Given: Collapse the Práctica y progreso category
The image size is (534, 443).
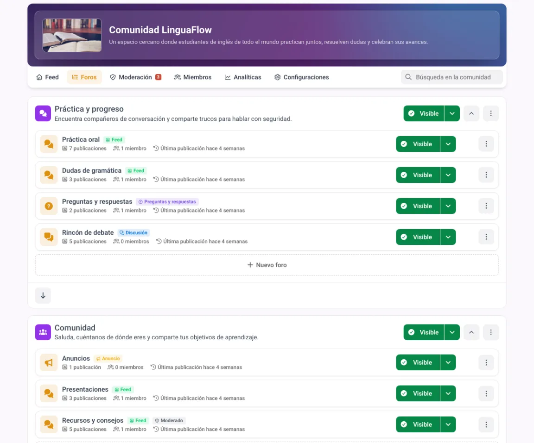Looking at the screenshot, I should pyautogui.click(x=471, y=113).
